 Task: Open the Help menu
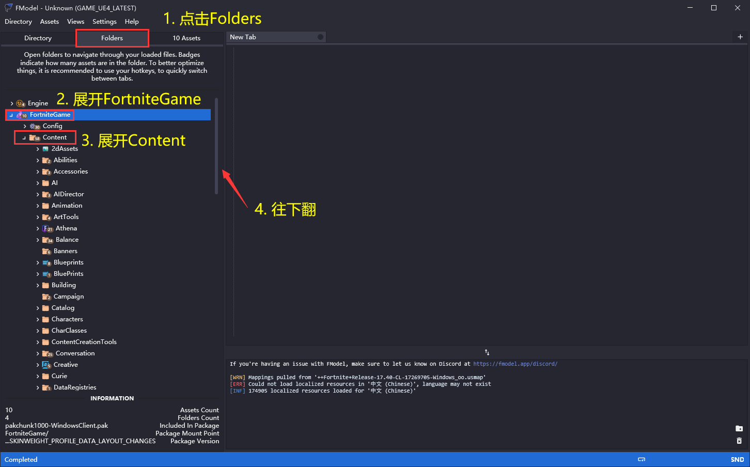click(132, 22)
